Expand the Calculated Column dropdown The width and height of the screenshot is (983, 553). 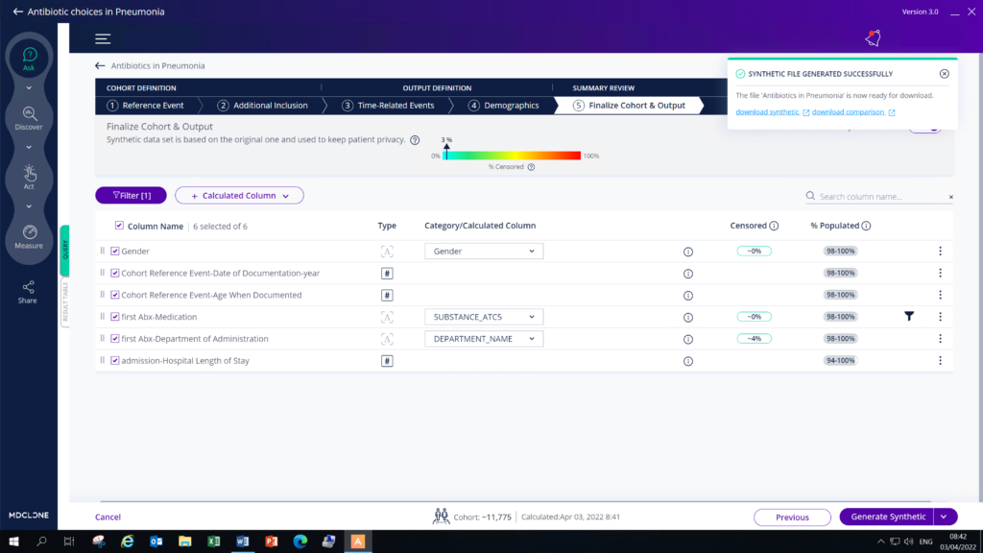pos(239,196)
